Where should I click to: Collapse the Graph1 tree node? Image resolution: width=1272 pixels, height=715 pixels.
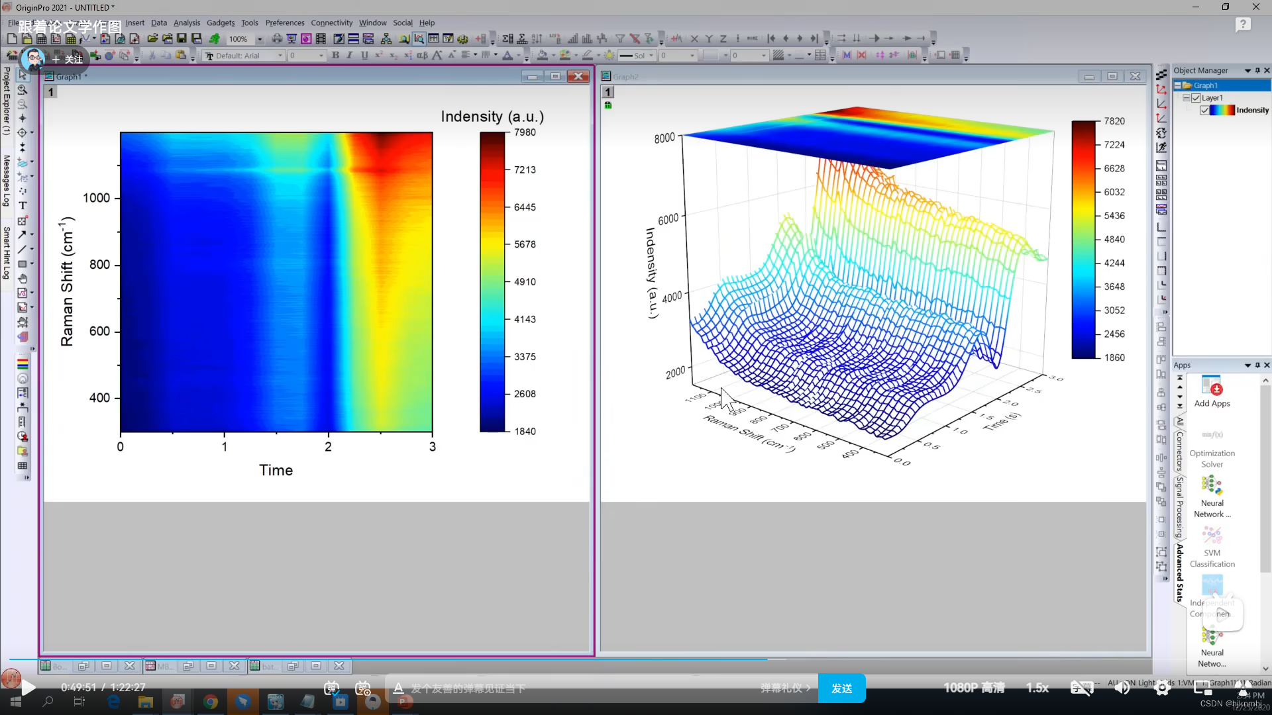pos(1178,85)
